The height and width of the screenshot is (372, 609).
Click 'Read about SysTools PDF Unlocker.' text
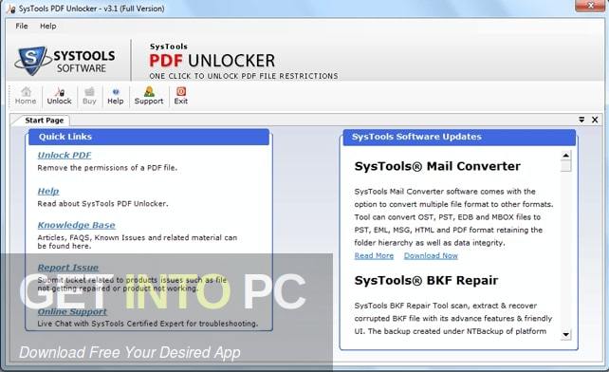point(103,204)
